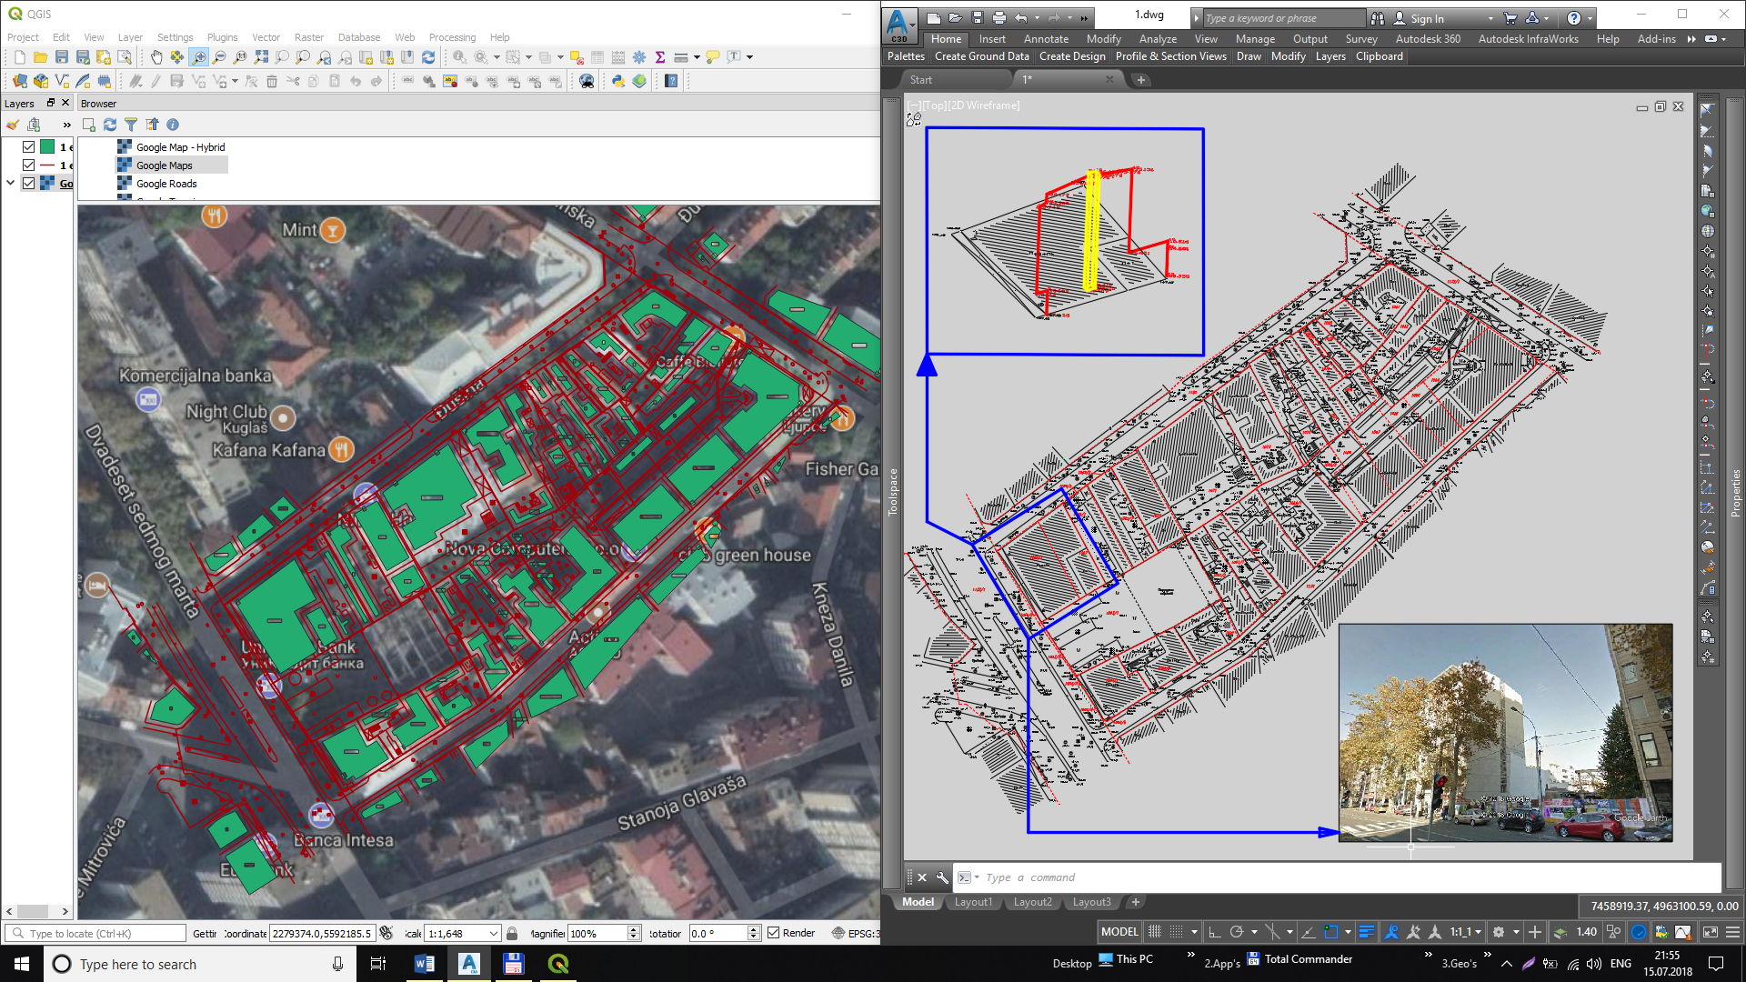This screenshot has width=1746, height=982.
Task: Click the Browser panel refresh icon
Action: coord(110,125)
